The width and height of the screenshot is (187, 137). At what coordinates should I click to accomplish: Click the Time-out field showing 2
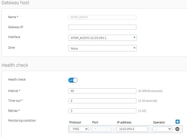(x=102, y=101)
